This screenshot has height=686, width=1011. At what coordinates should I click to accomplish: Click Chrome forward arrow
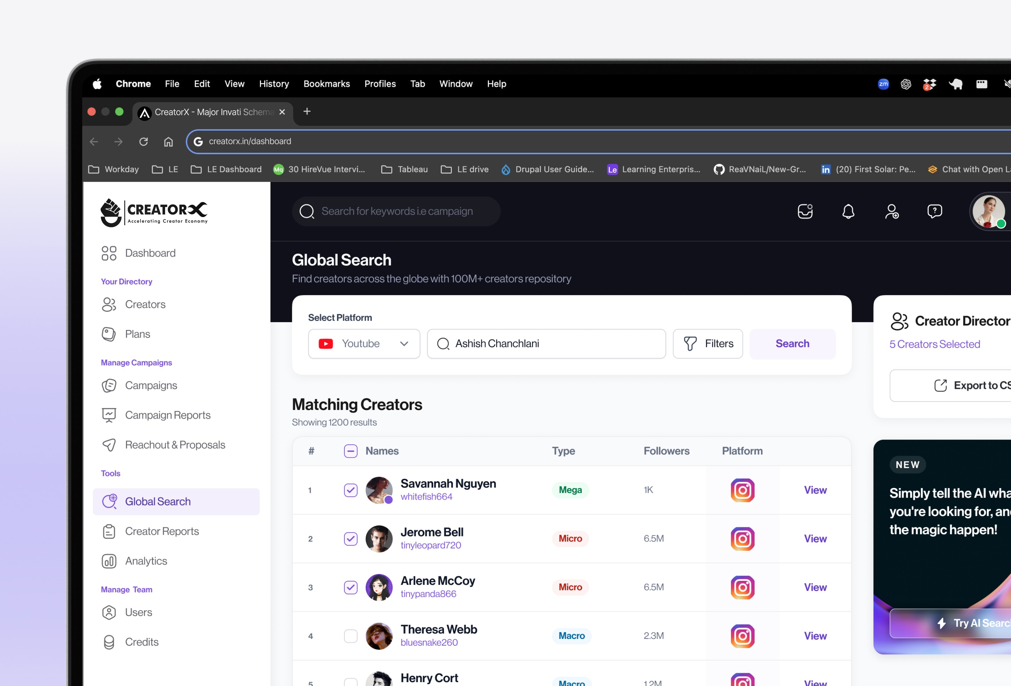coord(118,142)
